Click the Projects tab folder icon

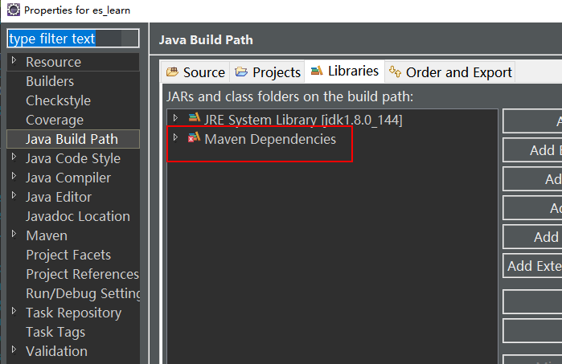(241, 72)
